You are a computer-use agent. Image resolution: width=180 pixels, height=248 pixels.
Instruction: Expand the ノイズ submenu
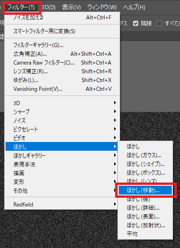[x=62, y=120]
